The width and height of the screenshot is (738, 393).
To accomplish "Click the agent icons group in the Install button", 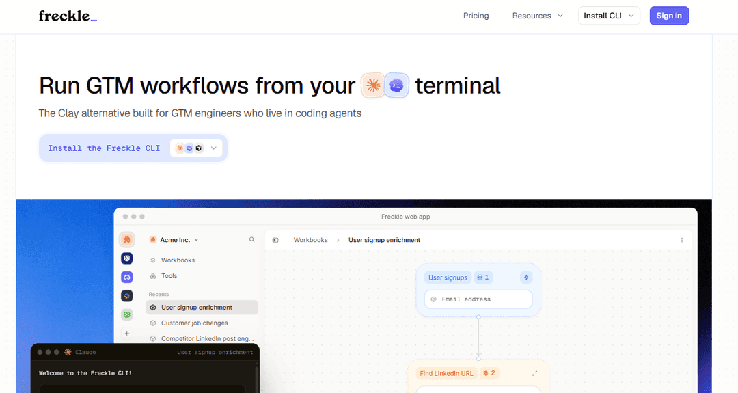I will 189,148.
